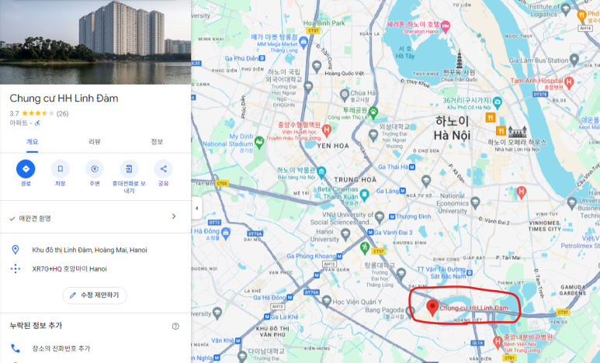
Task: Open the (26) reviews count link
Action: pyautogui.click(x=62, y=113)
